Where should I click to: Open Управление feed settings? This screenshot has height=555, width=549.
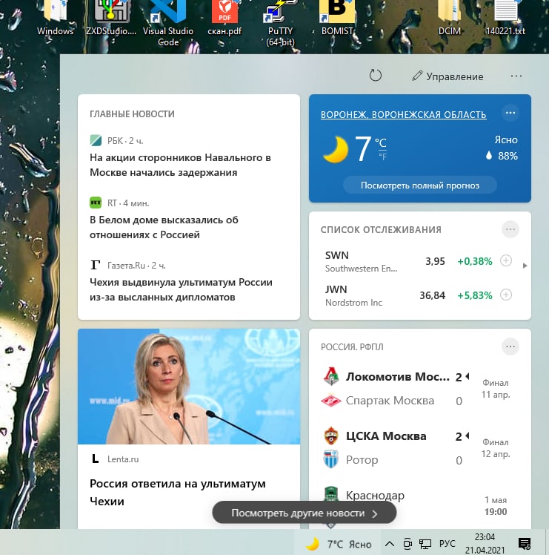click(448, 76)
